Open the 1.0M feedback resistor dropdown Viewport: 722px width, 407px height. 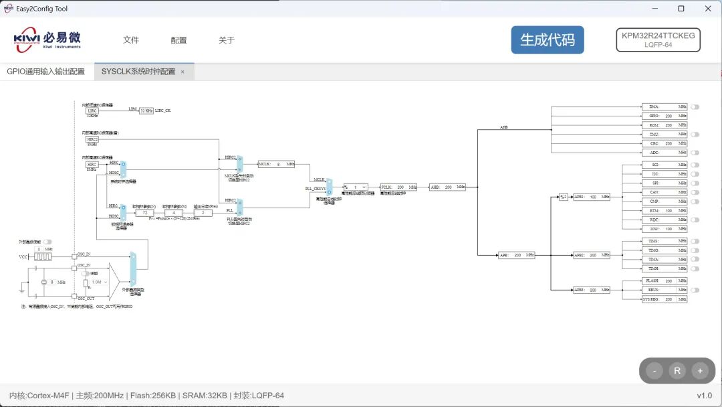[x=99, y=282]
